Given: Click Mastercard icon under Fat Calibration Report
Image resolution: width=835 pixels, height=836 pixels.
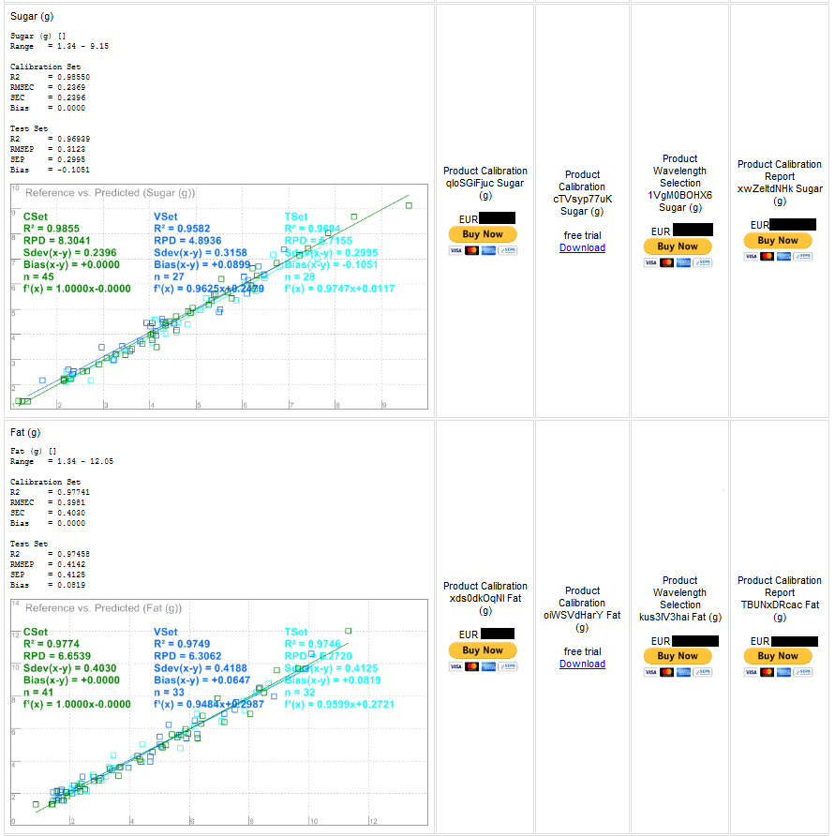Looking at the screenshot, I should (x=767, y=672).
